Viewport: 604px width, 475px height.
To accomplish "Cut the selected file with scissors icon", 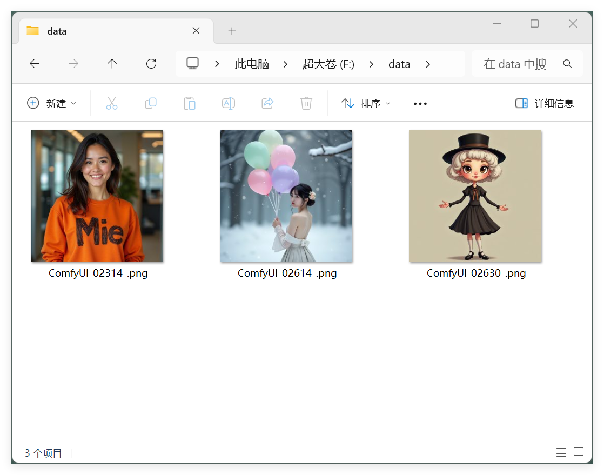I will coord(112,103).
